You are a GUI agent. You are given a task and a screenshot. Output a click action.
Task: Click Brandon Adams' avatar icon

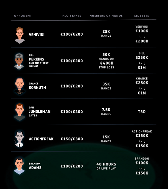(19, 166)
